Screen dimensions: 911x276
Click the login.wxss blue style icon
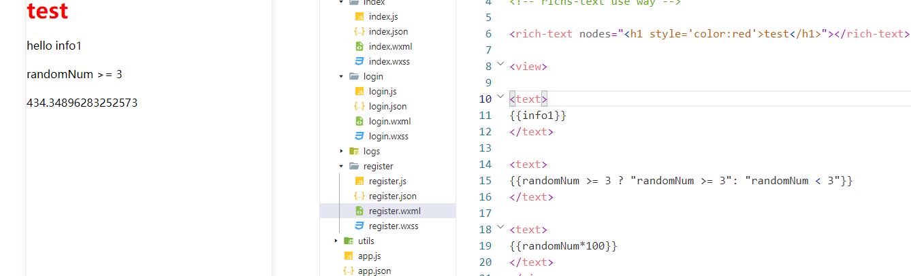click(x=359, y=136)
